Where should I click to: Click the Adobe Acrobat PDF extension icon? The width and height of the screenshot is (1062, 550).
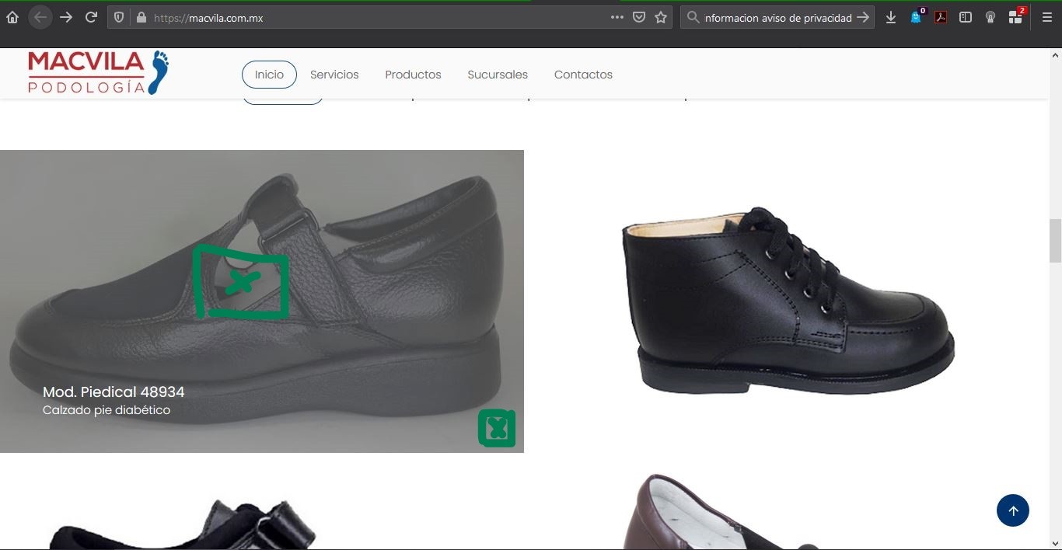click(941, 17)
